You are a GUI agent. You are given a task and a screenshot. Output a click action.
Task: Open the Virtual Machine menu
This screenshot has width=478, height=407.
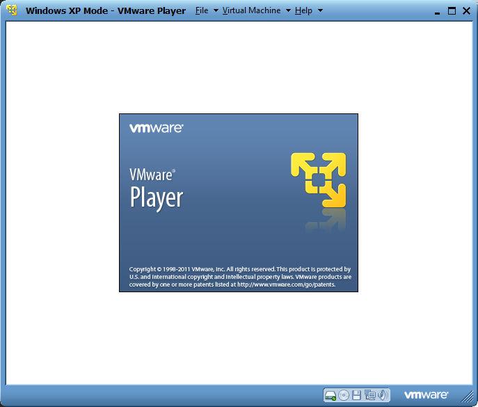coord(251,11)
